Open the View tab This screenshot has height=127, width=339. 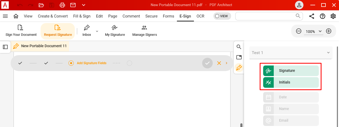[28, 16]
